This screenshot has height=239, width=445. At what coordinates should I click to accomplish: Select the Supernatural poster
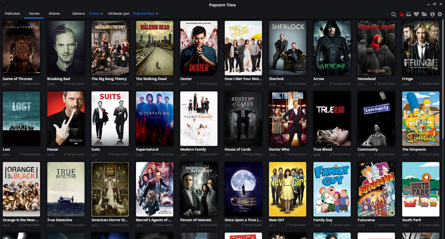155,119
